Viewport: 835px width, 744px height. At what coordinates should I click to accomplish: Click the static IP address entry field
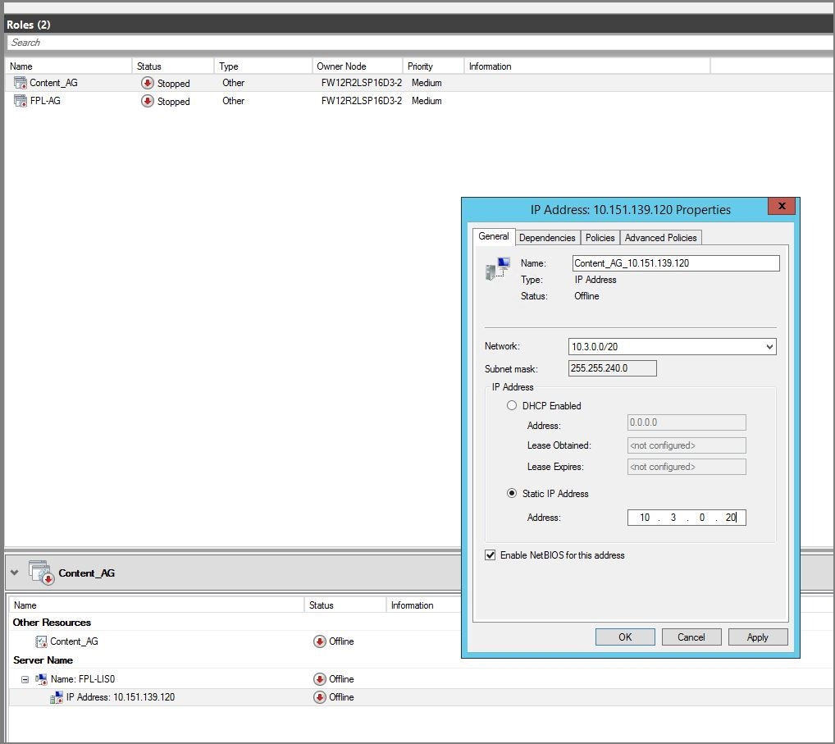pyautogui.click(x=687, y=517)
